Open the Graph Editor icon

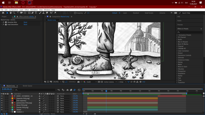(x=79, y=90)
